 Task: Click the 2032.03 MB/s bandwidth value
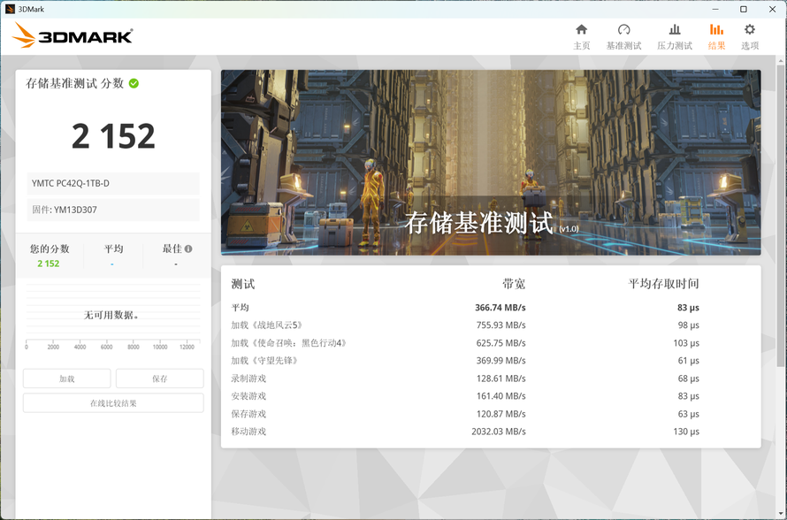click(x=499, y=432)
